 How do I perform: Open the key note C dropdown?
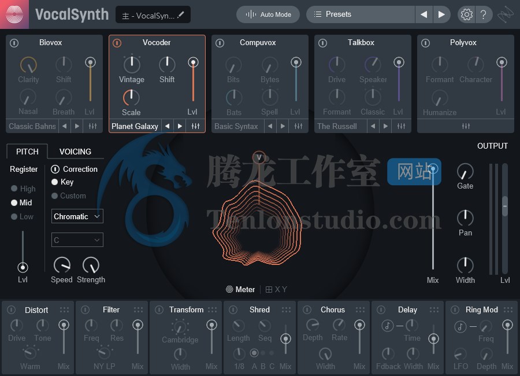pos(77,240)
